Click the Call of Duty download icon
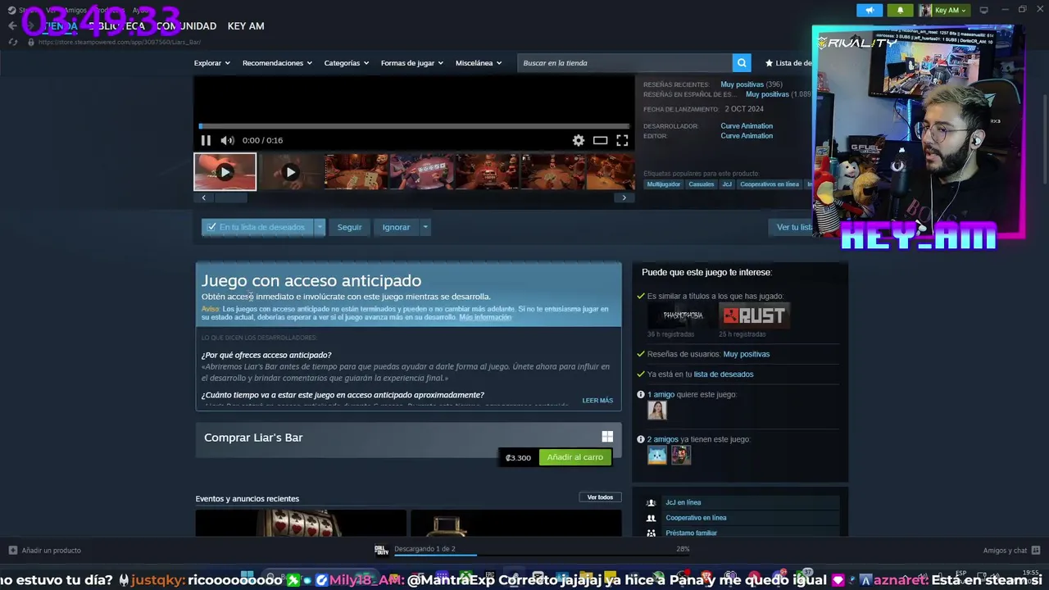The height and width of the screenshot is (590, 1049). click(x=381, y=550)
